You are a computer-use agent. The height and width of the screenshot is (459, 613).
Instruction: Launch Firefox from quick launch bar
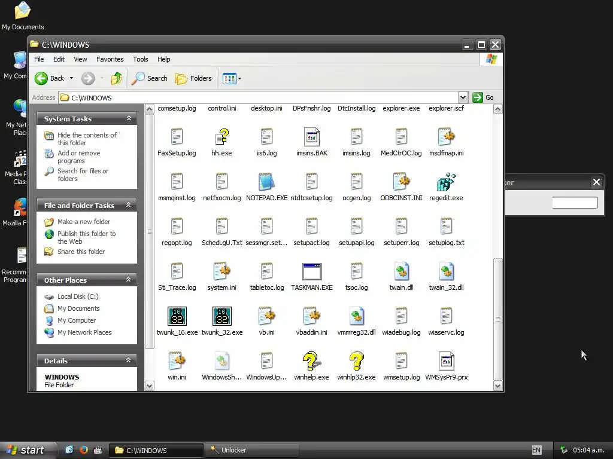[x=83, y=450]
